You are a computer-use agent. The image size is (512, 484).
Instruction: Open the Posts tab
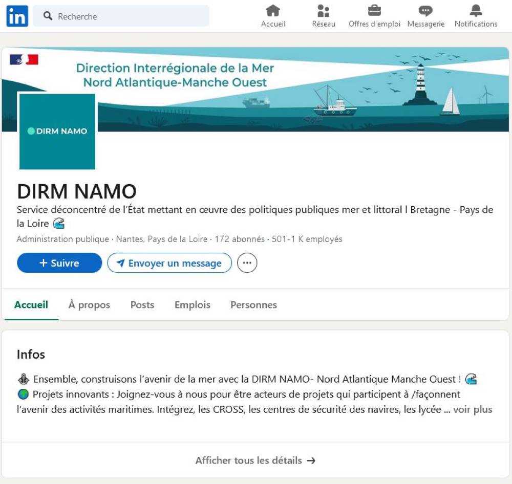click(142, 304)
